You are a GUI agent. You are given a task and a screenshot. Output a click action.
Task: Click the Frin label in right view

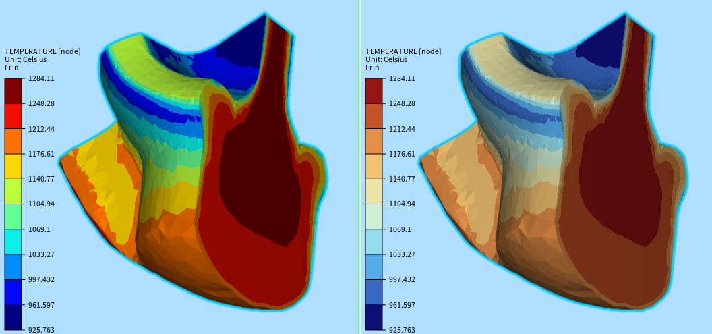coord(372,67)
